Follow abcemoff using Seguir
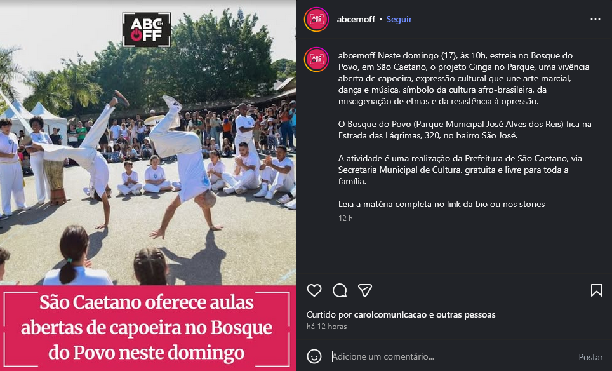Screen dimensions: 612x371 click(x=399, y=19)
